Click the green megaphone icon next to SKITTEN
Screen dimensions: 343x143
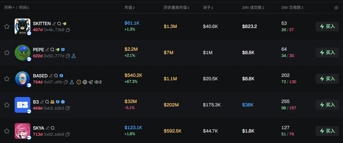point(64,24)
